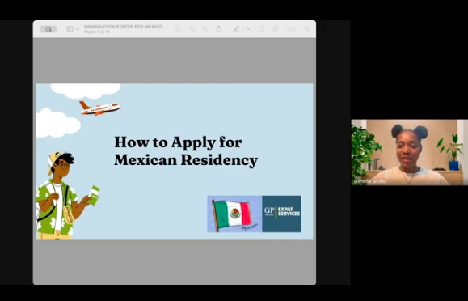This screenshot has height=301, width=468.
Task: Click the GP Expat Services logo on slide
Action: (x=281, y=214)
